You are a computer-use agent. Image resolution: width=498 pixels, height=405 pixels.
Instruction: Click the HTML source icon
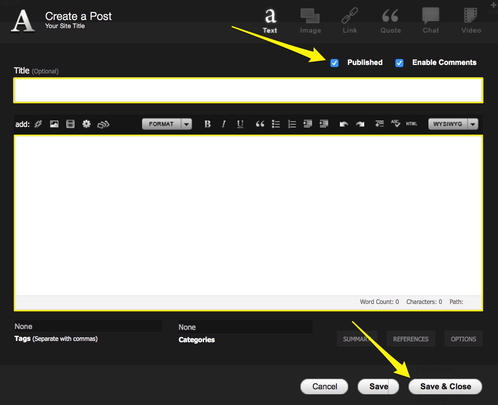point(411,124)
